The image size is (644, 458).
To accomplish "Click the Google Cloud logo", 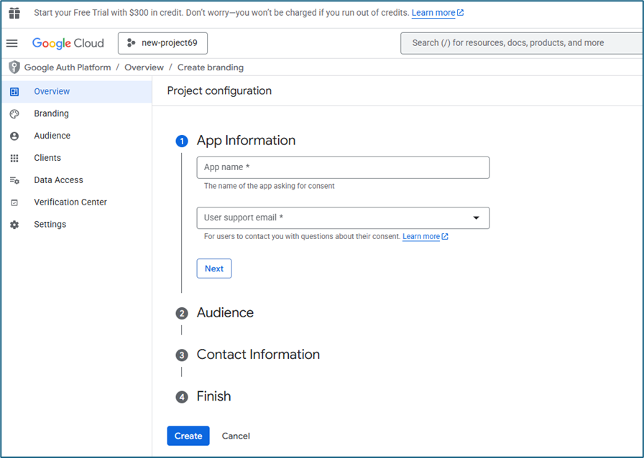I will coord(68,43).
